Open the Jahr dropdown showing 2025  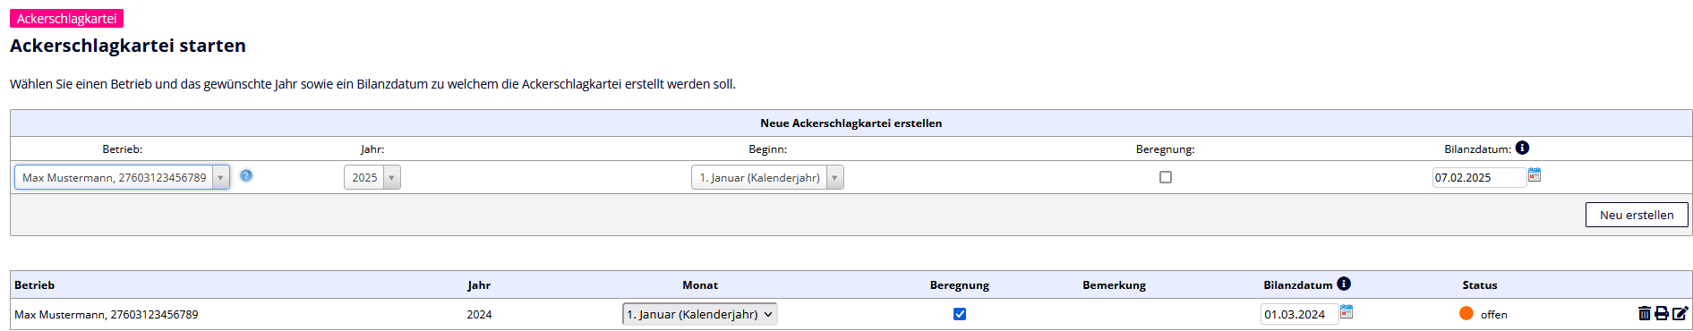pyautogui.click(x=372, y=177)
